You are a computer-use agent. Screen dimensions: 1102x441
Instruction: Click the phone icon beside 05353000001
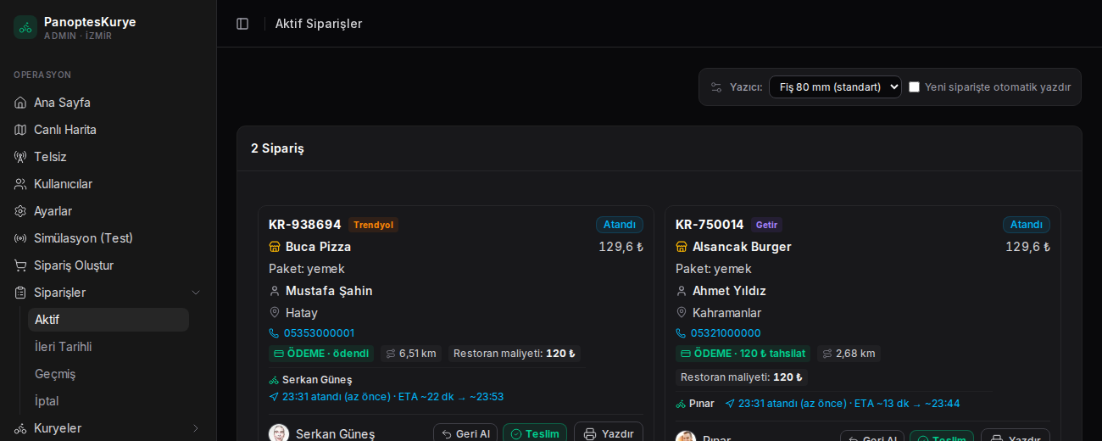[274, 333]
